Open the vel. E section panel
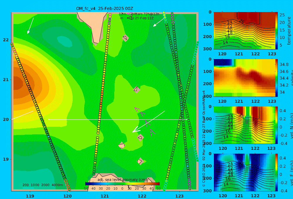The width and height of the screenshot is (293, 199). coord(244,172)
